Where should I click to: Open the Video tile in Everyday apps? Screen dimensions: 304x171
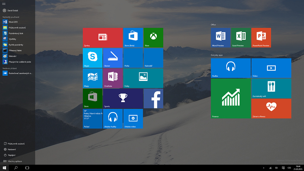point(271,68)
